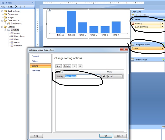Click the Built-in Fields folder icon
Viewport: 165px width, 140px height.
(x=5, y=11)
